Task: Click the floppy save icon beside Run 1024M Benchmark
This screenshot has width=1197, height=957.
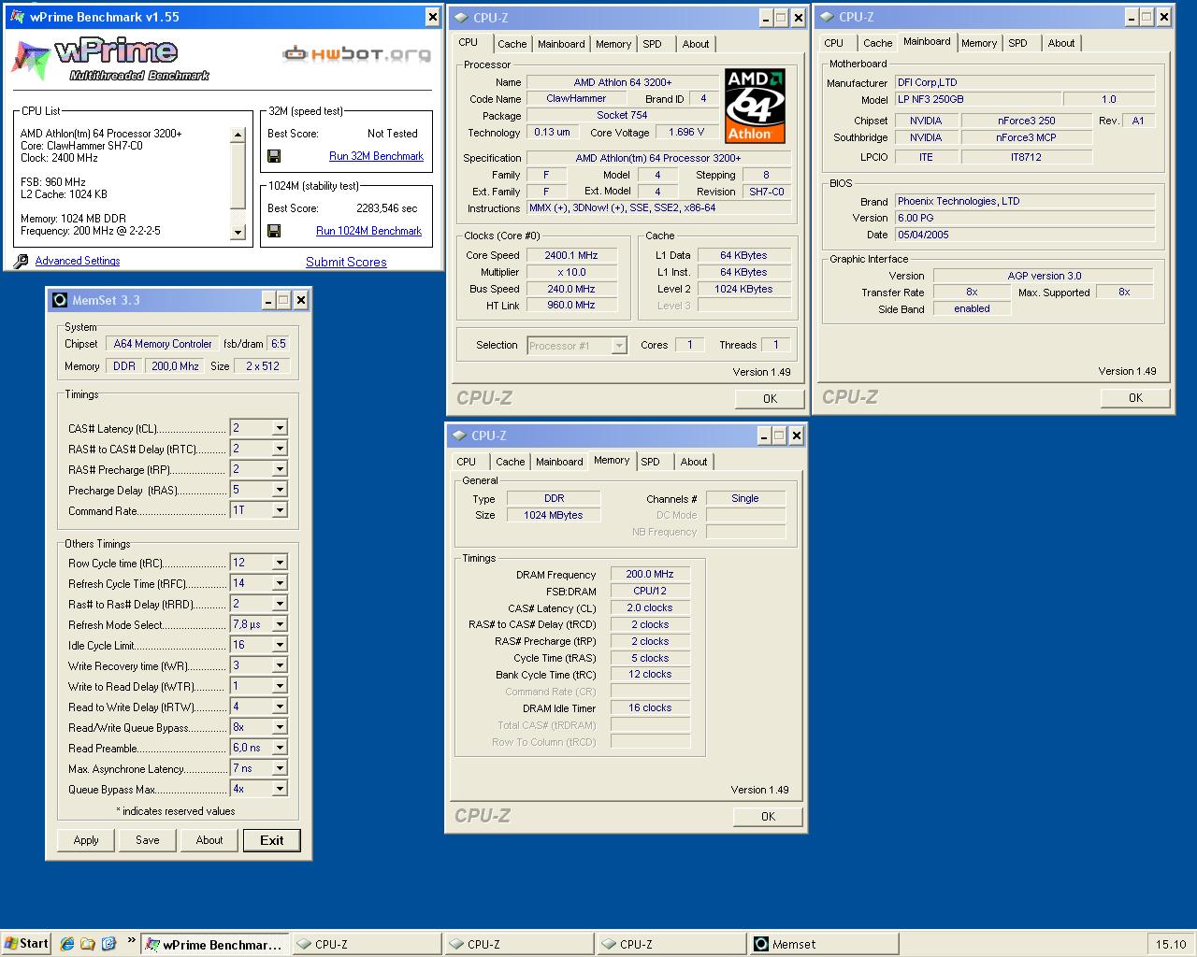Action: pos(274,231)
